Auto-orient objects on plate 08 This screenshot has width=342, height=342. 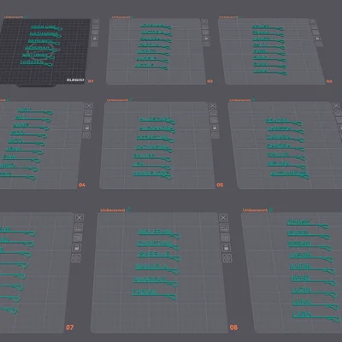(224, 227)
